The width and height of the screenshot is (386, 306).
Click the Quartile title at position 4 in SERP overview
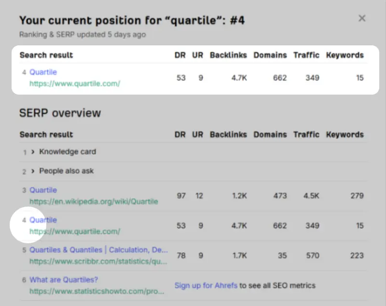pos(43,220)
